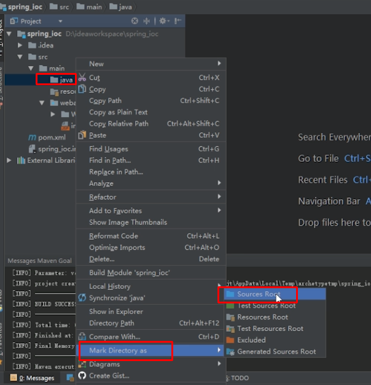Click the Paste clipboard icon
Viewport: 371px width, 385px height.
(x=82, y=135)
